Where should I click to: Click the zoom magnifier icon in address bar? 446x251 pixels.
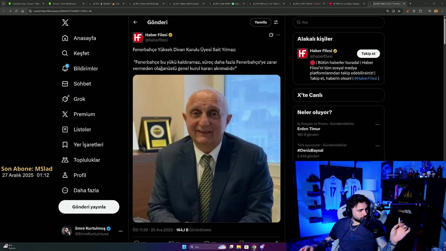pyautogui.click(x=388, y=11)
